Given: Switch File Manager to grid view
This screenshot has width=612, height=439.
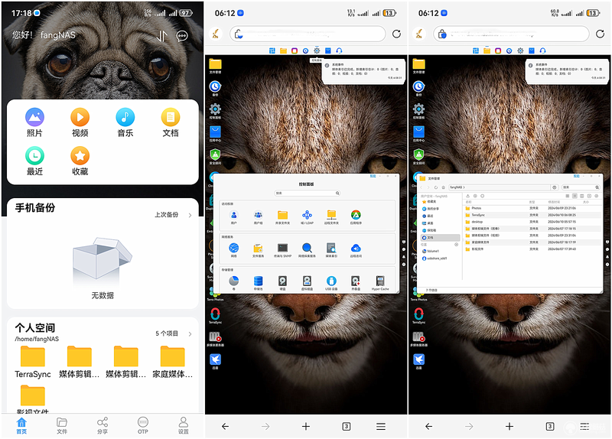Looking at the screenshot, I should point(567,196).
